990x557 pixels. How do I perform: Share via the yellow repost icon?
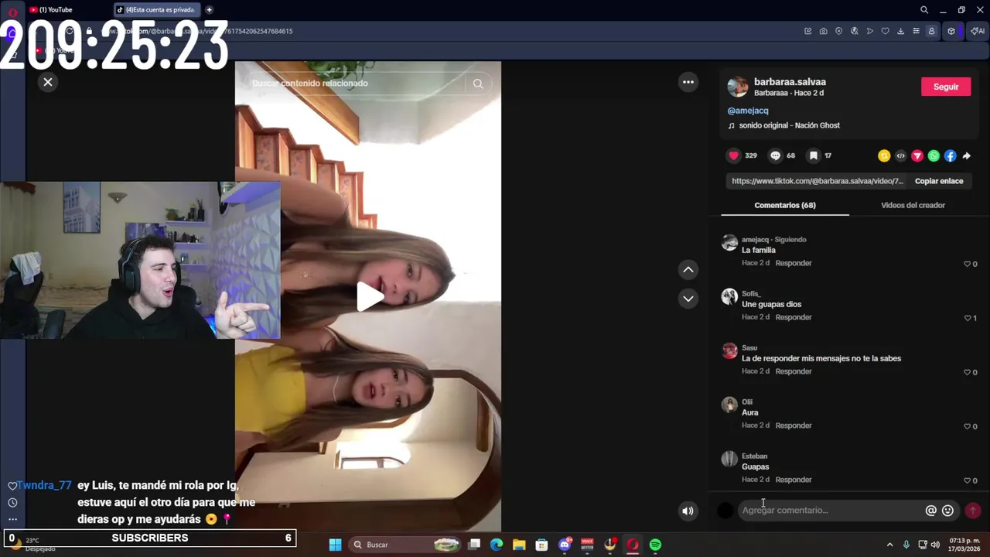pyautogui.click(x=884, y=155)
